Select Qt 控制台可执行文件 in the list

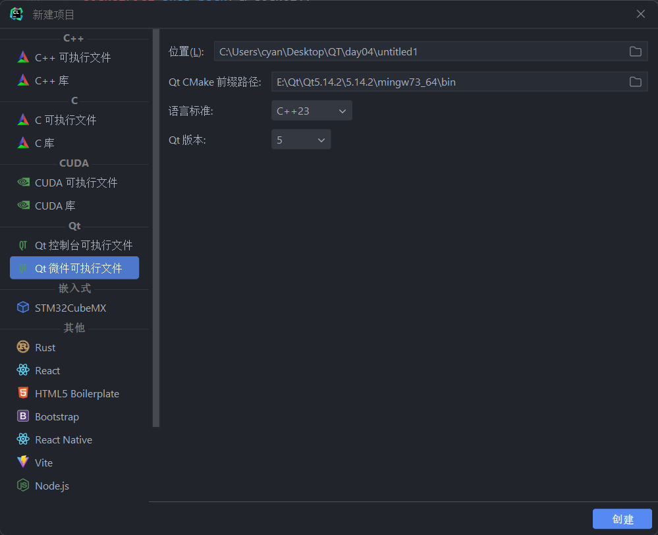click(84, 245)
